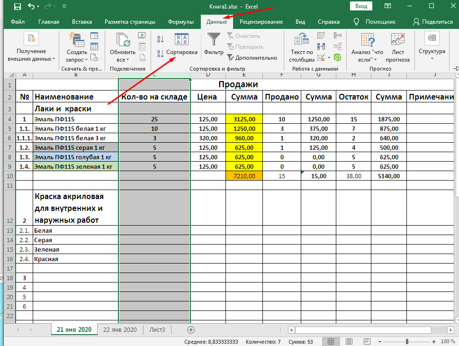Switch to sheet 22 янв 2020
The image size is (459, 346).
[120, 330]
